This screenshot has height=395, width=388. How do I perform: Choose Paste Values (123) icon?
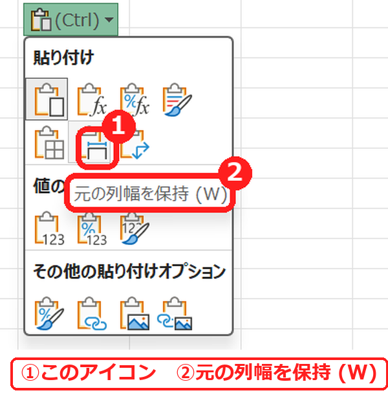click(x=48, y=228)
